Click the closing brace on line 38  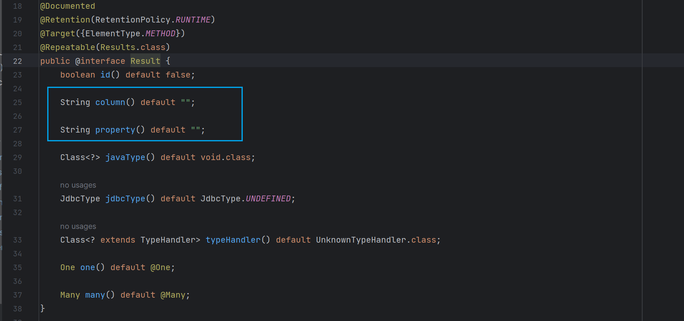click(x=42, y=308)
